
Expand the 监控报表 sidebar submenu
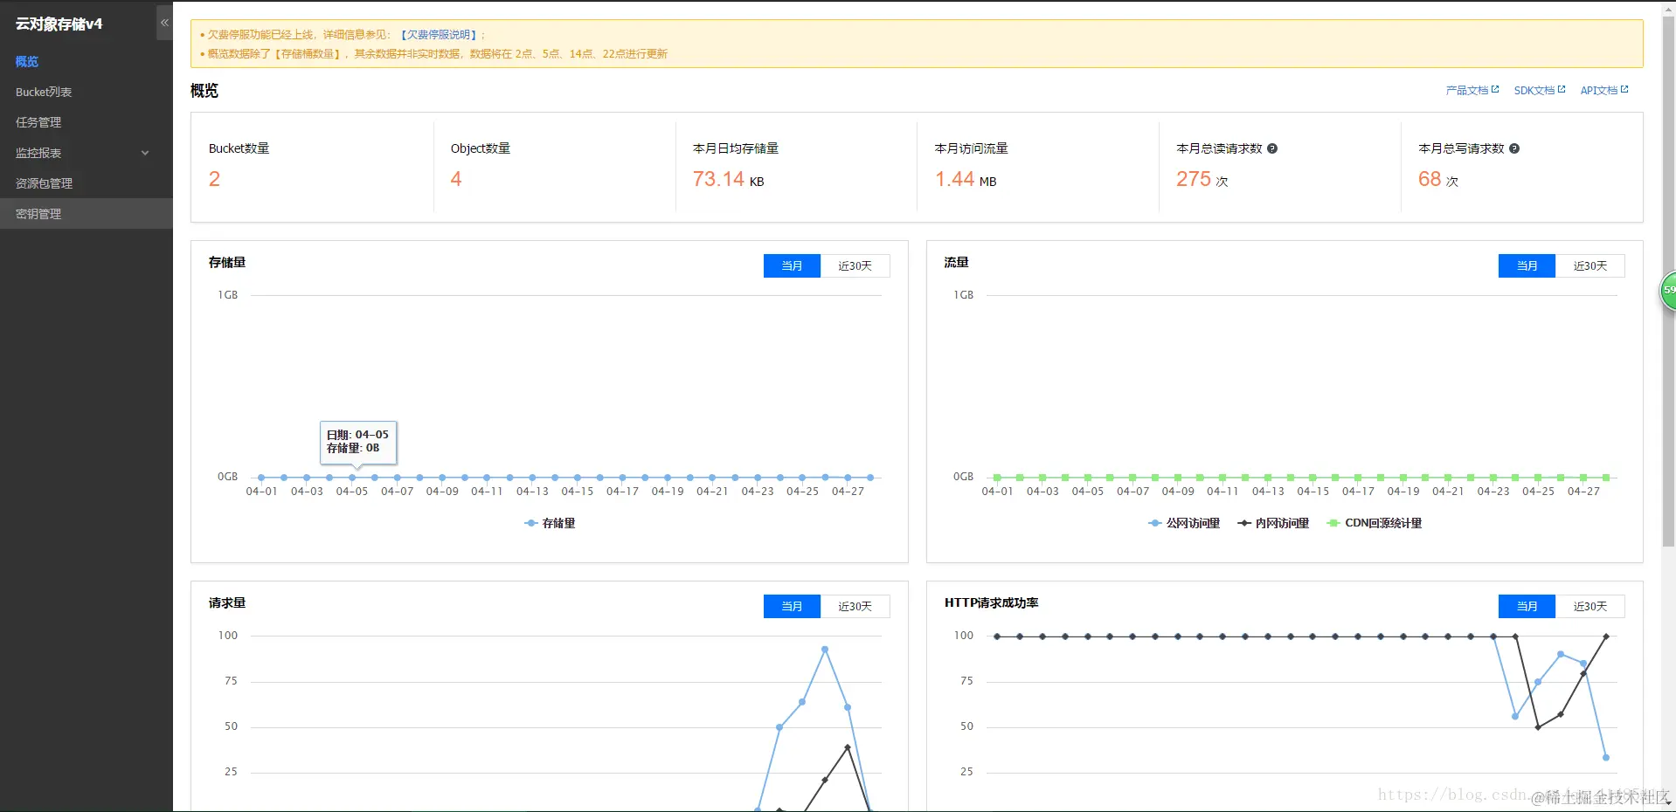point(145,153)
